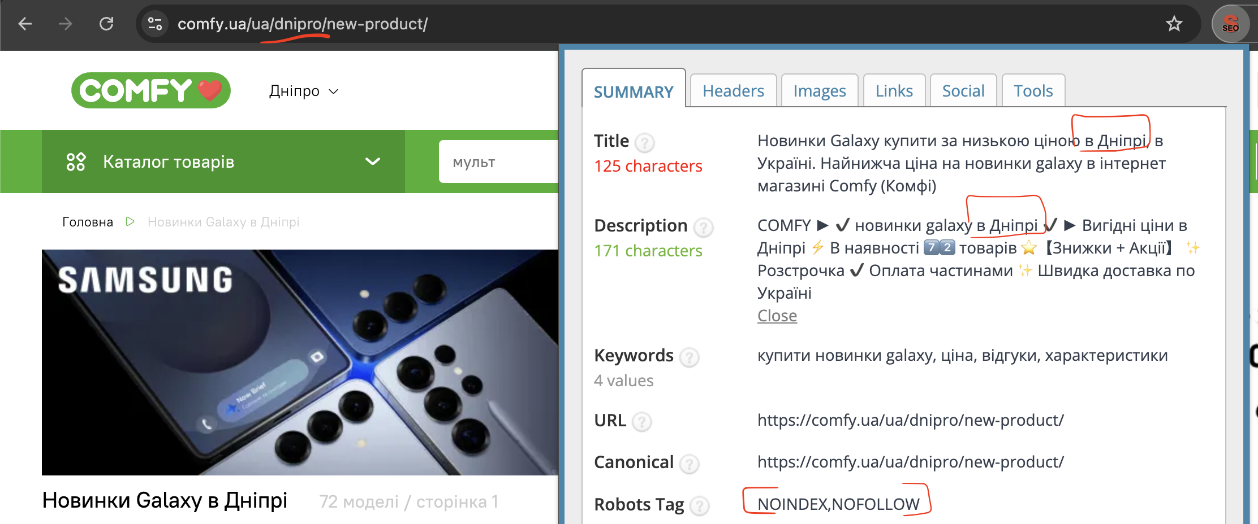Click the keywords list text
The height and width of the screenshot is (524, 1258).
point(963,355)
